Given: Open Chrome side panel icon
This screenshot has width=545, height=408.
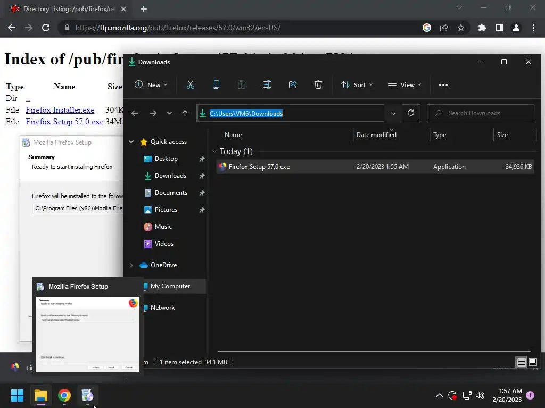Looking at the screenshot, I should coord(499,28).
